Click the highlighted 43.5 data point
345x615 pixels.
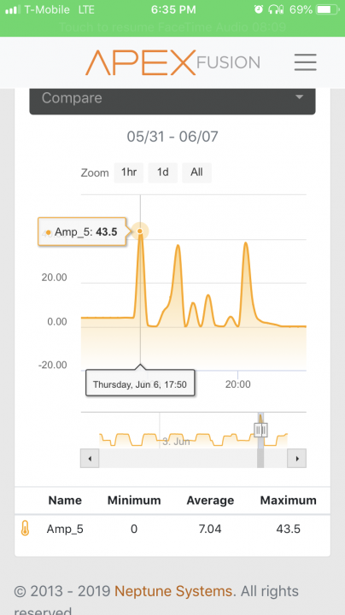[x=140, y=231]
